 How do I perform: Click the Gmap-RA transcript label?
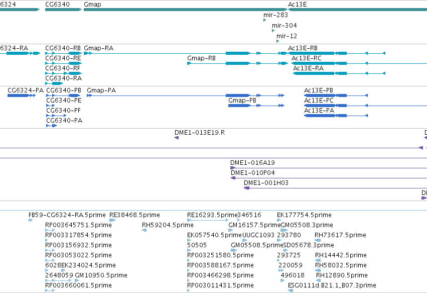coord(98,48)
